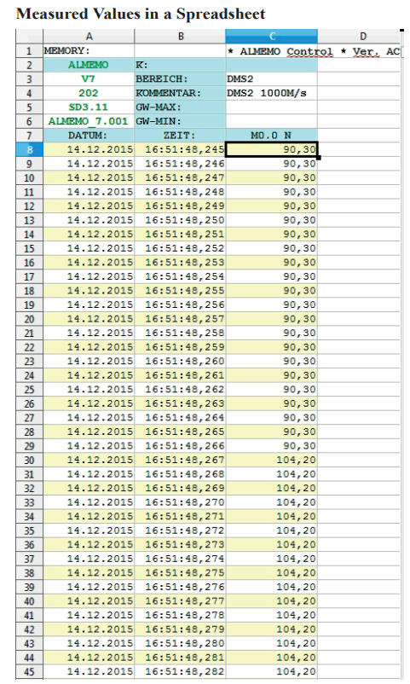The image size is (410, 684).
Task: Select column A header
Action: [x=89, y=36]
